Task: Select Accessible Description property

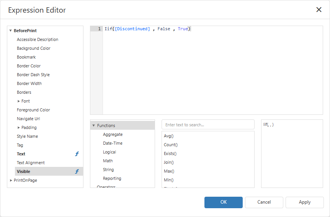Action: [x=38, y=39]
